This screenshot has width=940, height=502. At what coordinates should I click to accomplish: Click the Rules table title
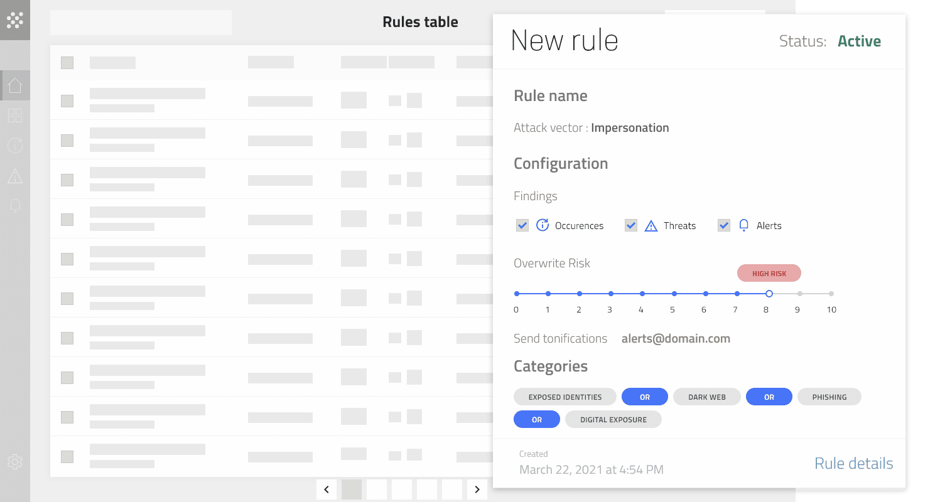coord(420,22)
